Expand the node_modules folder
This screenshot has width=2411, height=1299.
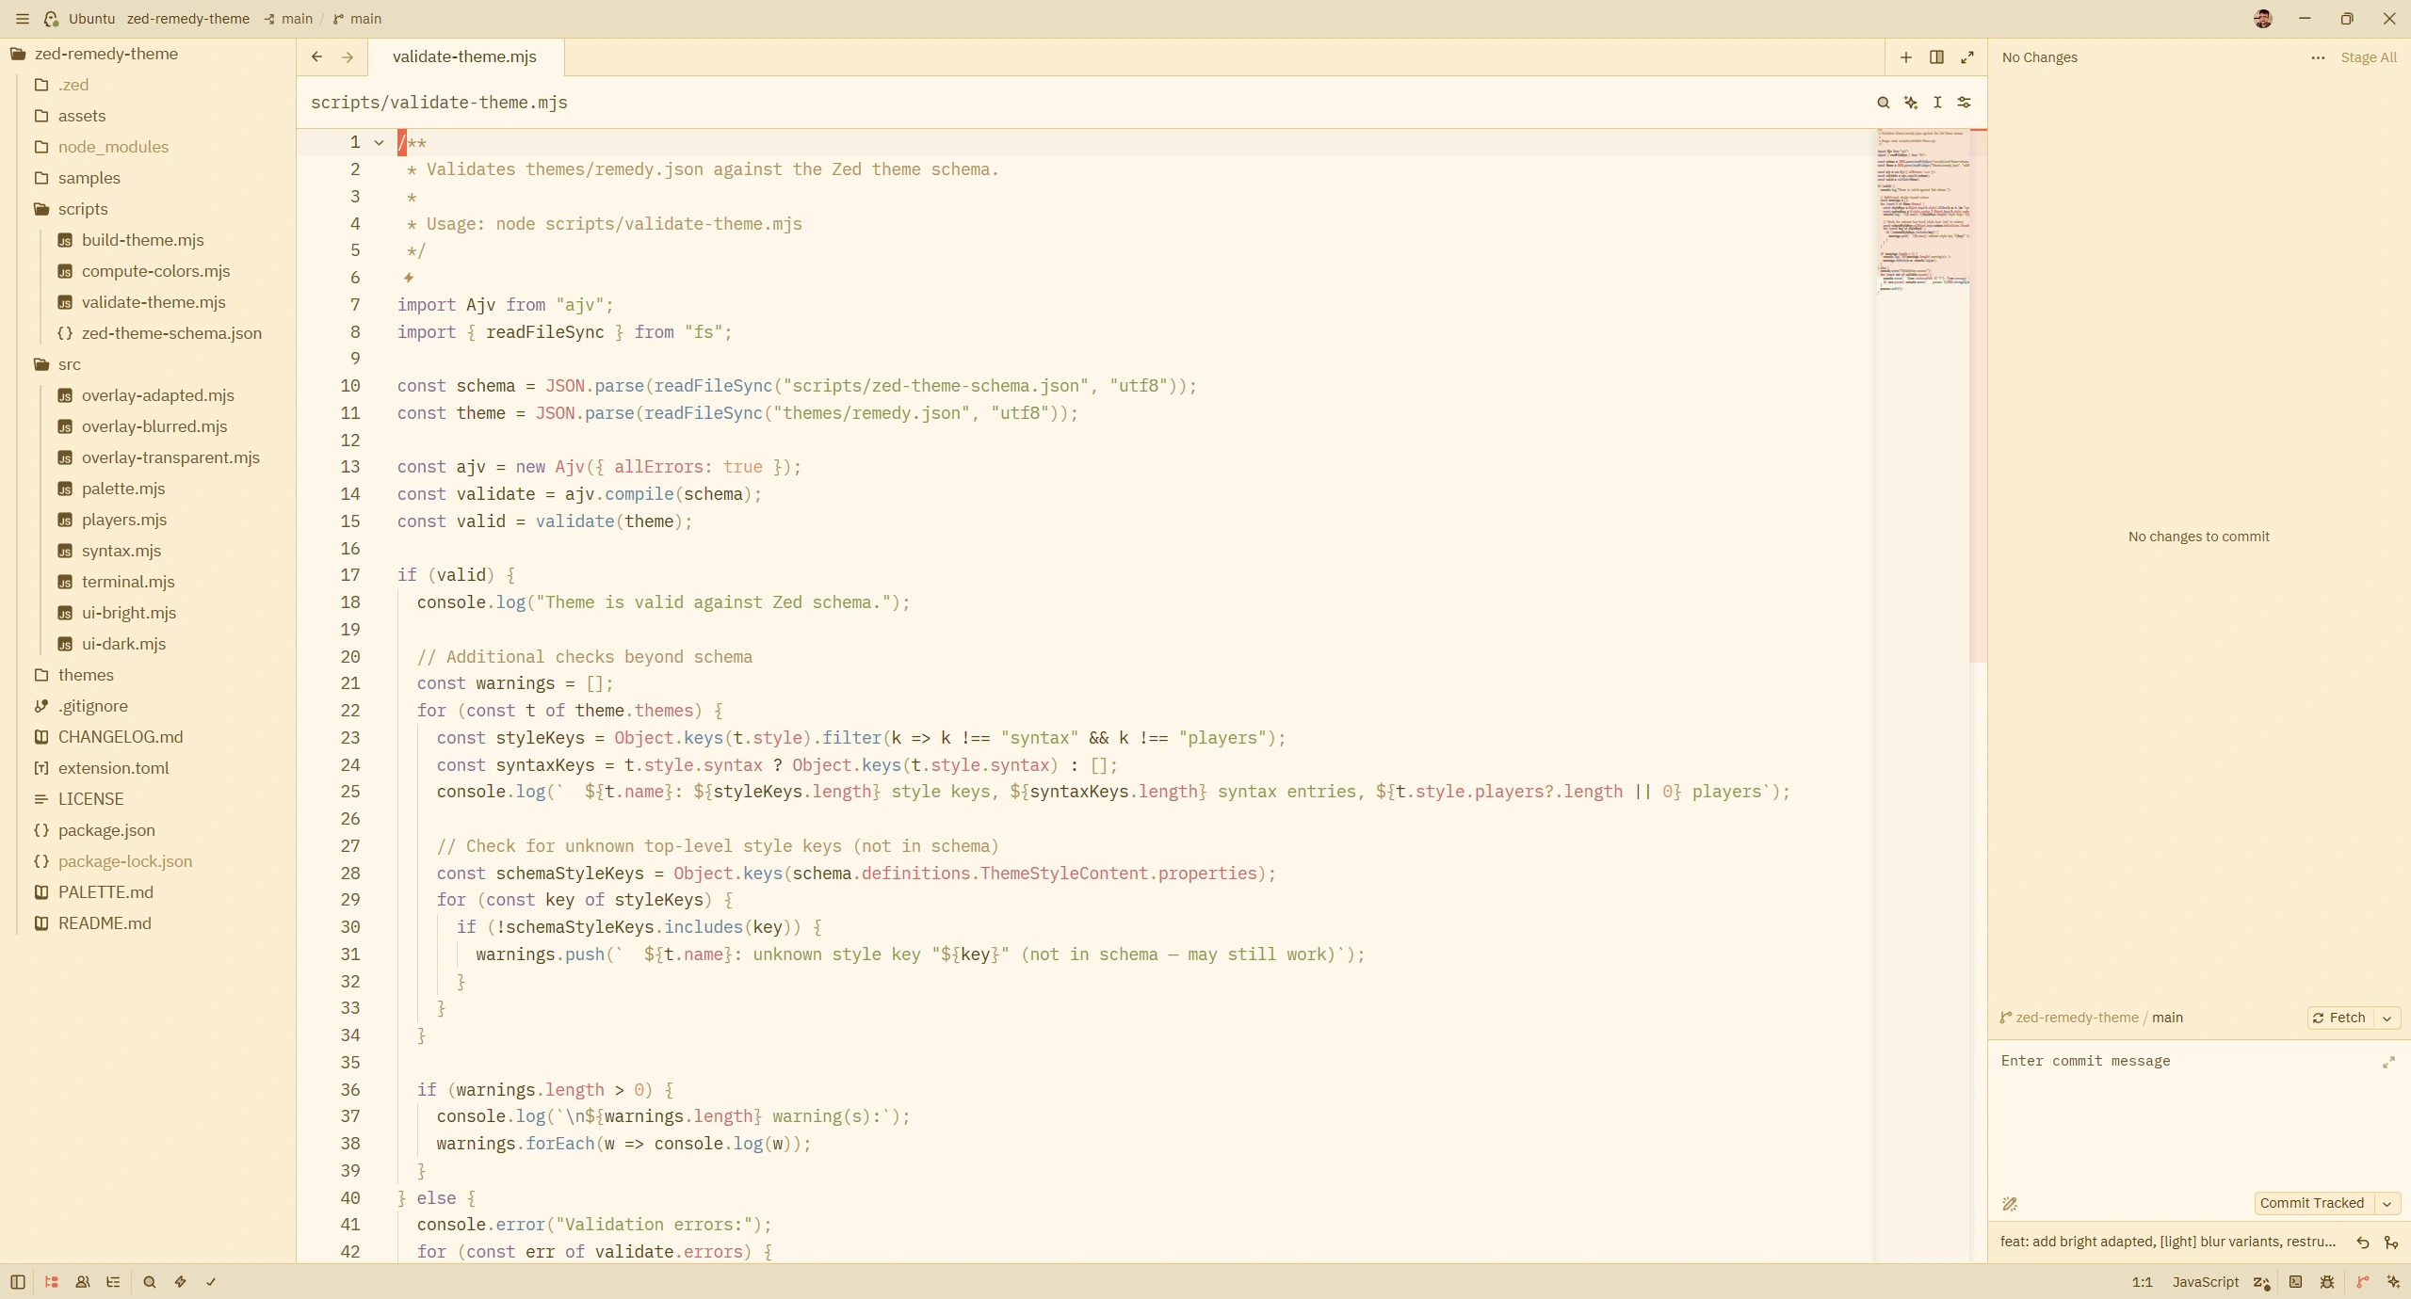coord(148,147)
